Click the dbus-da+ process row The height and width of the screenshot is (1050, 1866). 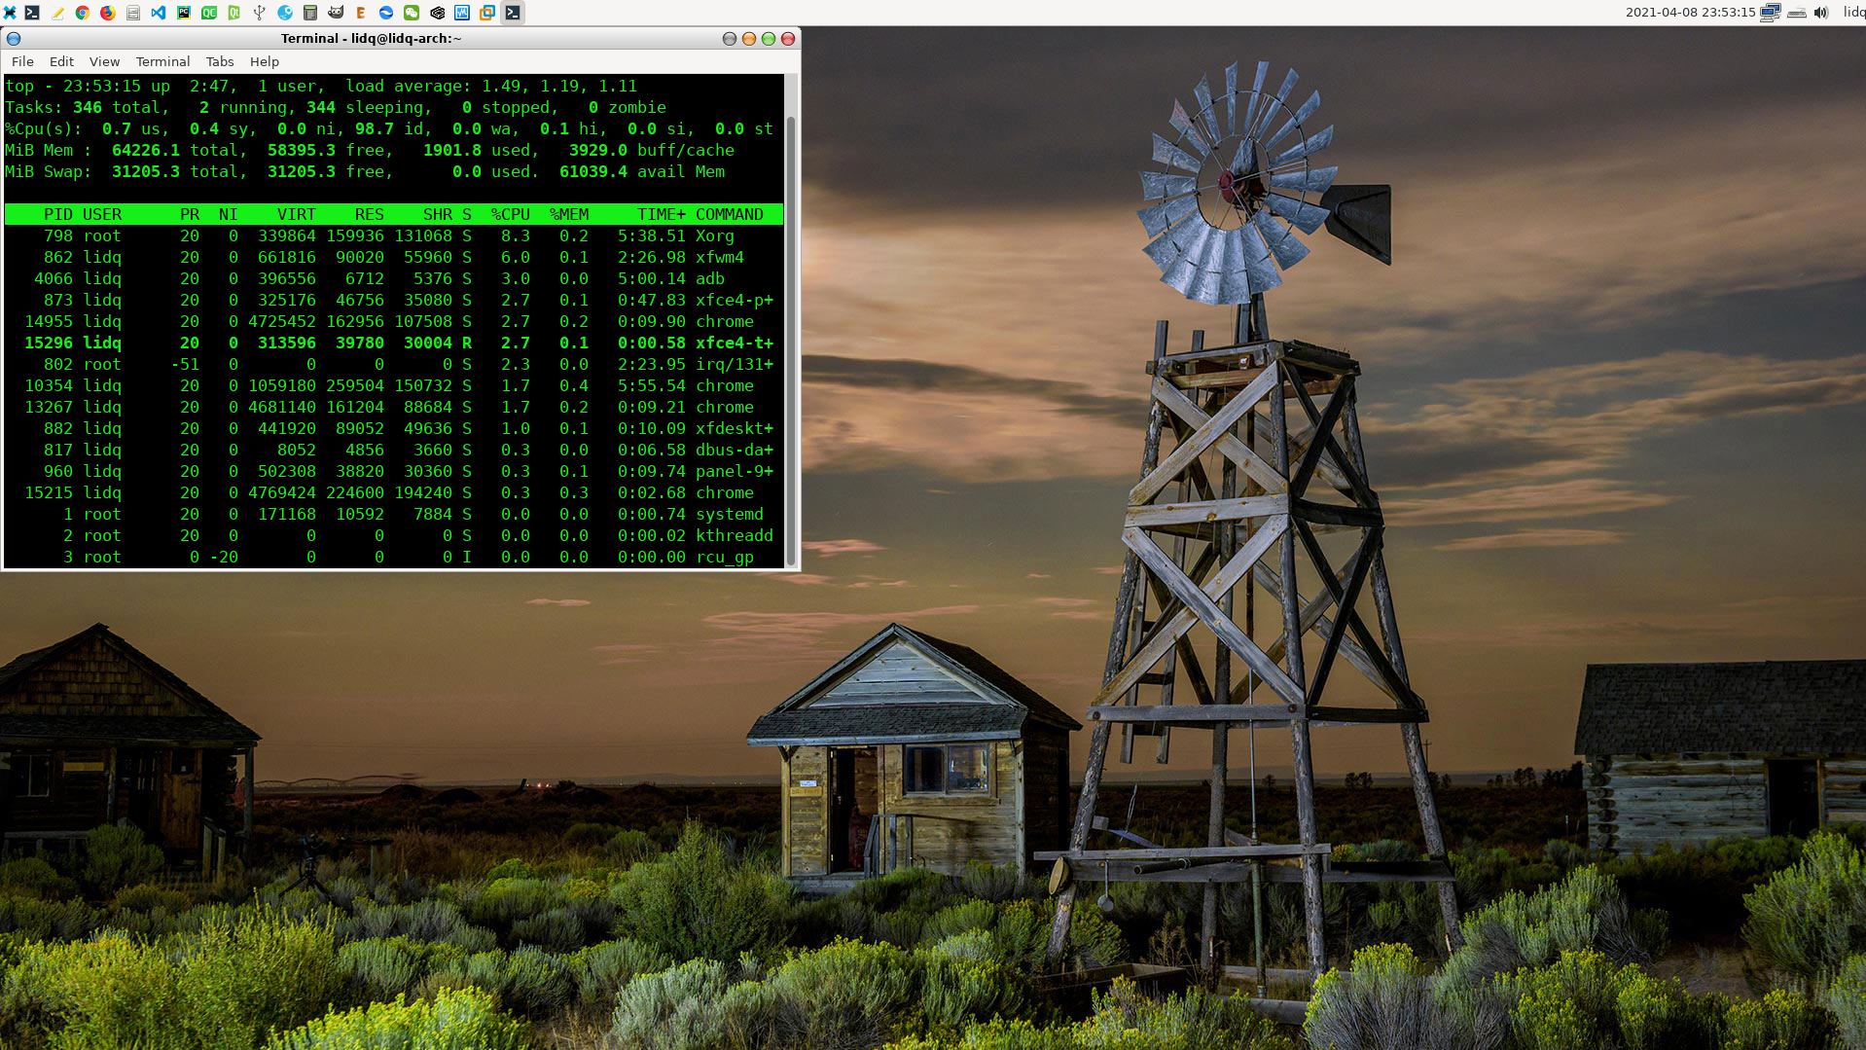pyautogui.click(x=394, y=450)
